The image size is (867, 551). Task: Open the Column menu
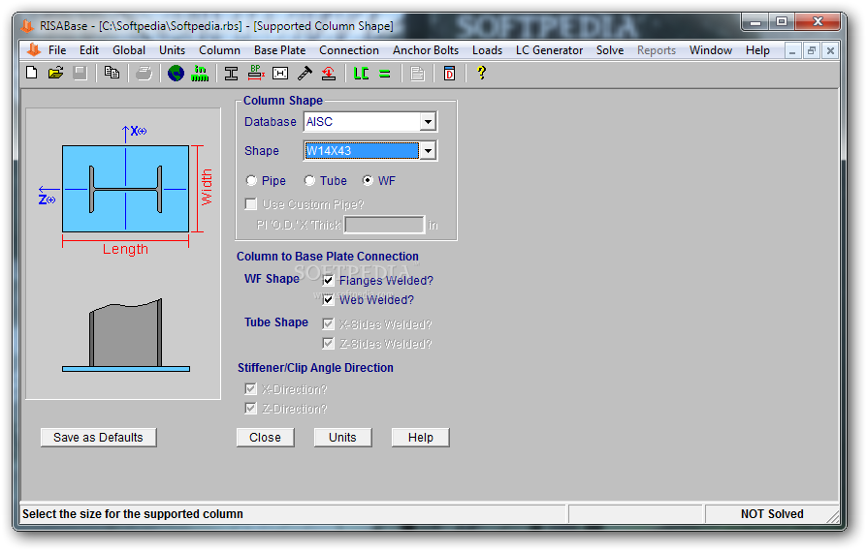click(x=219, y=50)
